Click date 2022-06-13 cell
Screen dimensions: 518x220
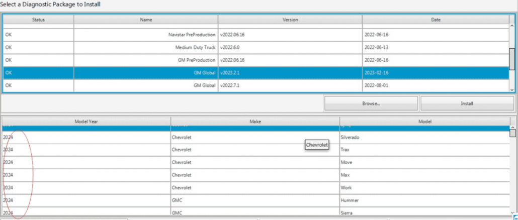[x=436, y=48]
